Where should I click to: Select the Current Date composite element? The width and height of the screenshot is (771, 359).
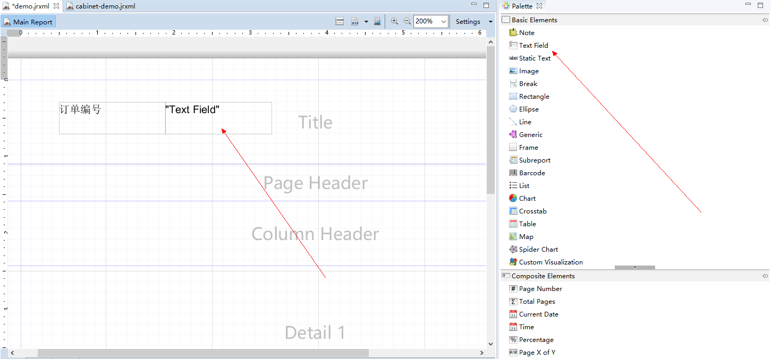click(533, 314)
